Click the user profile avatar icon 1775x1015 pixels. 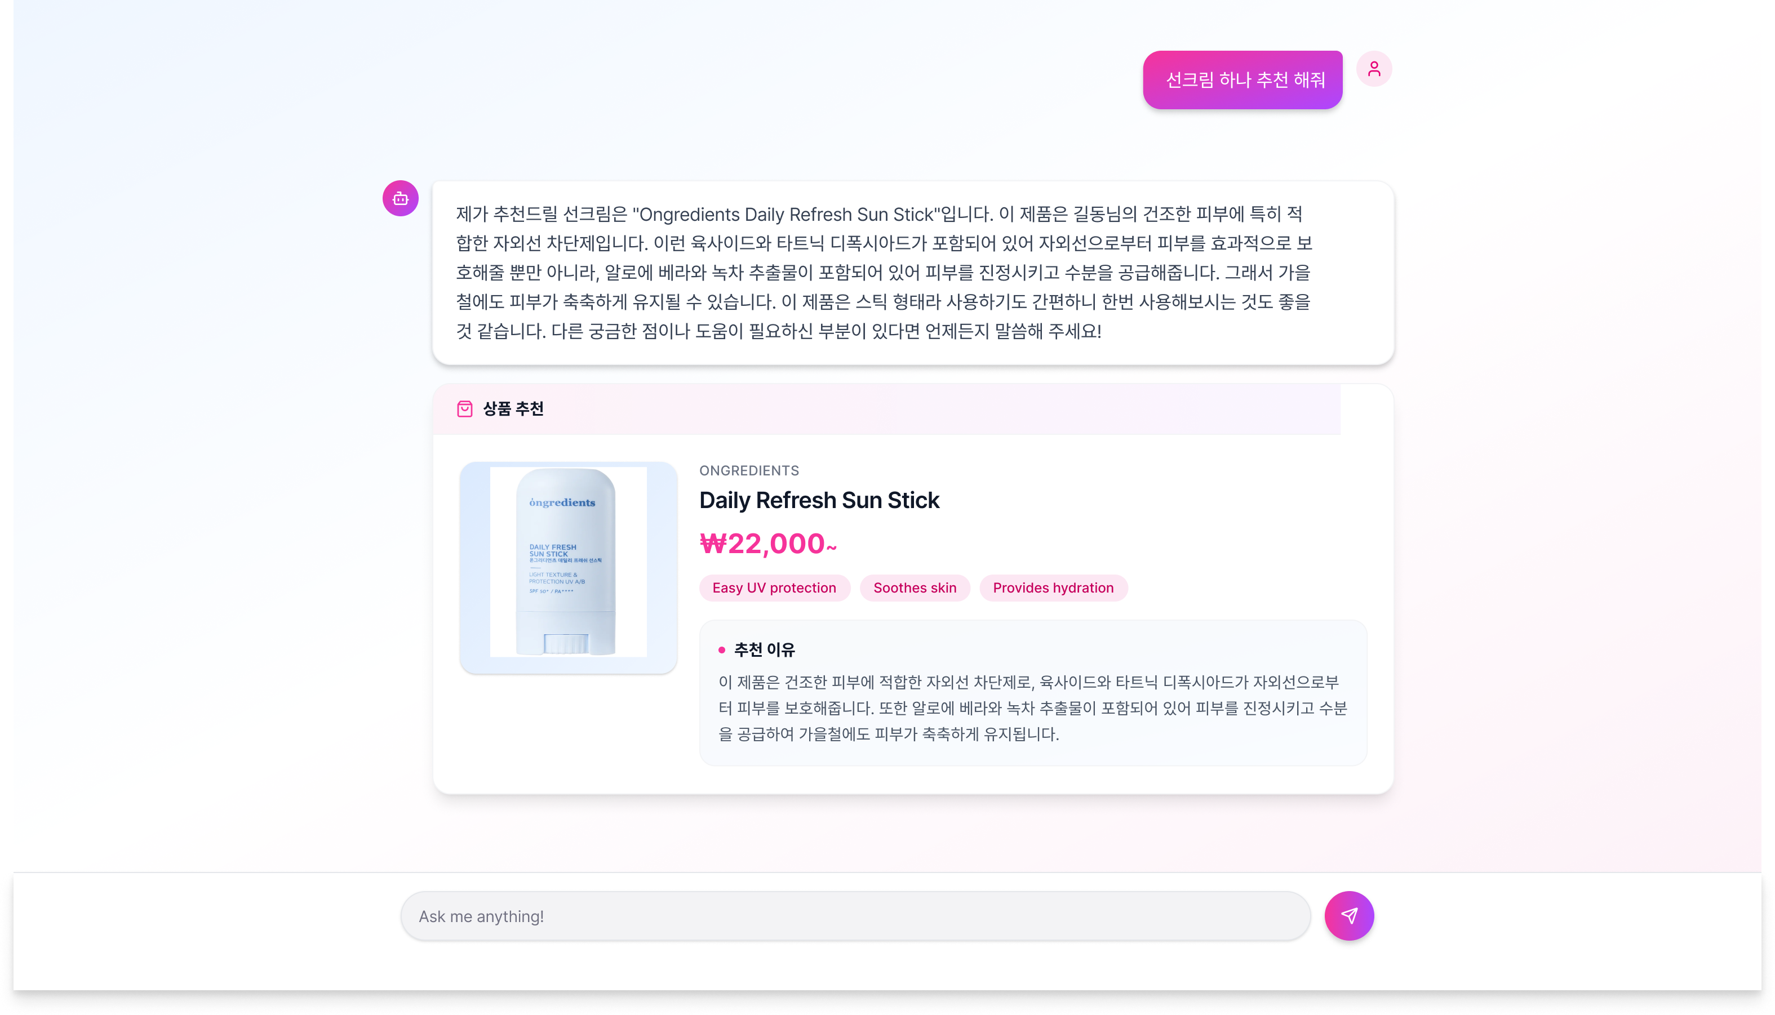click(x=1373, y=69)
